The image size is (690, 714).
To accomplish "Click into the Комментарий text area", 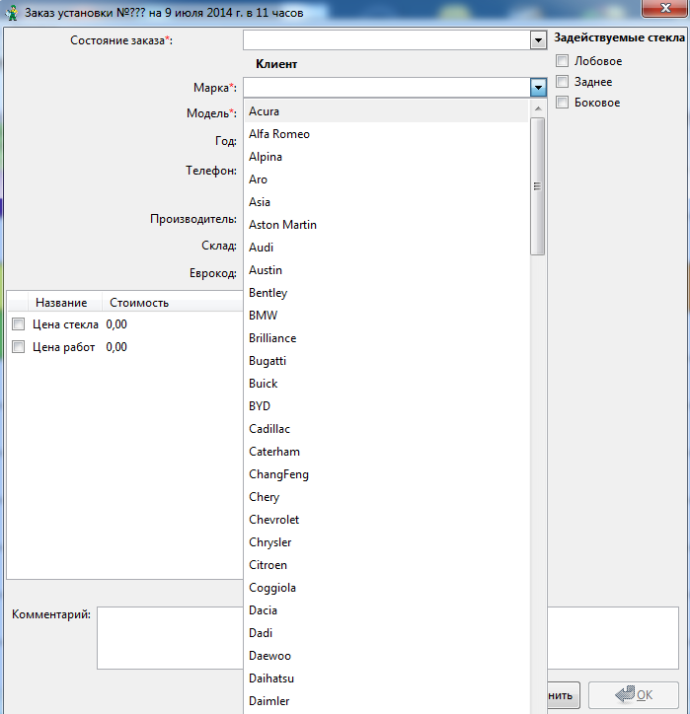I will tap(387, 637).
